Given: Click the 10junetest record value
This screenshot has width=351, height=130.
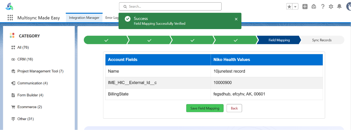Looking at the screenshot, I should 229,71.
